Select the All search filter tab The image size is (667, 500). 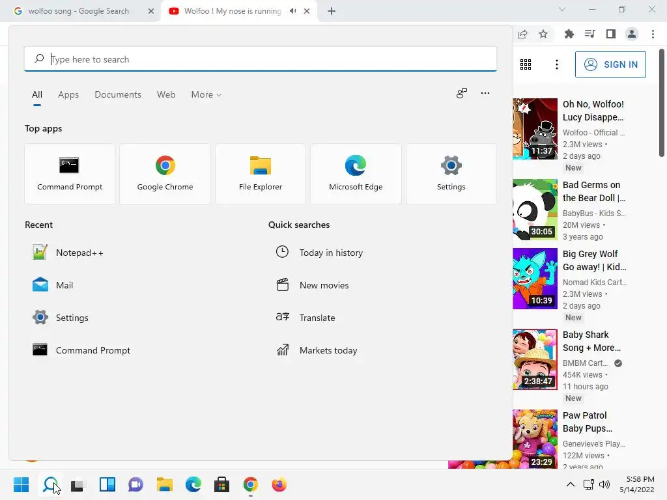(x=37, y=95)
